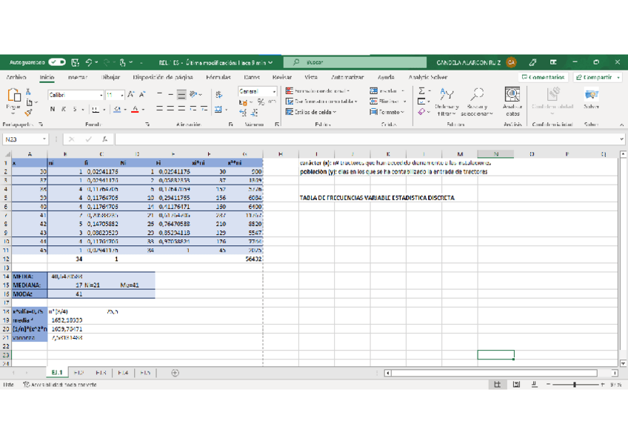Toggle the Autoguardado switch
This screenshot has height=444, width=628.
point(57,63)
